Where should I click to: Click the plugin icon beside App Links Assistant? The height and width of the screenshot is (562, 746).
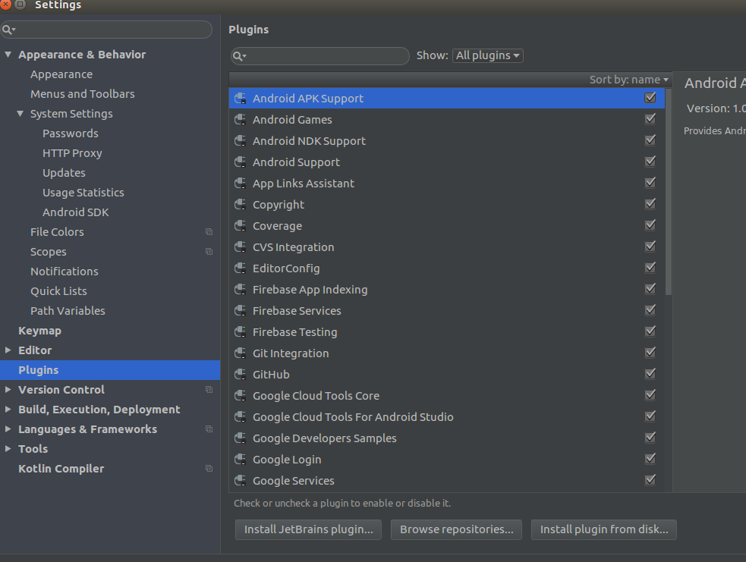[x=241, y=183]
